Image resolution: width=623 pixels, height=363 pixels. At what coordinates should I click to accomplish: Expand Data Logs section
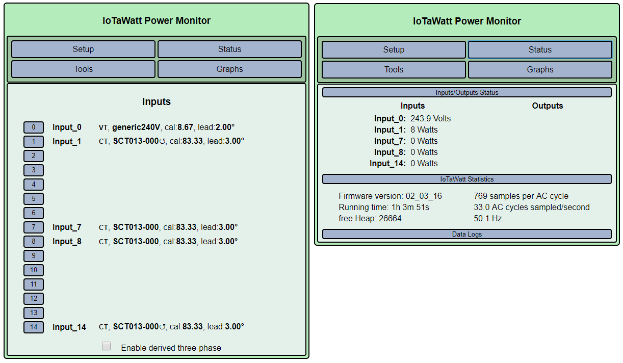467,234
